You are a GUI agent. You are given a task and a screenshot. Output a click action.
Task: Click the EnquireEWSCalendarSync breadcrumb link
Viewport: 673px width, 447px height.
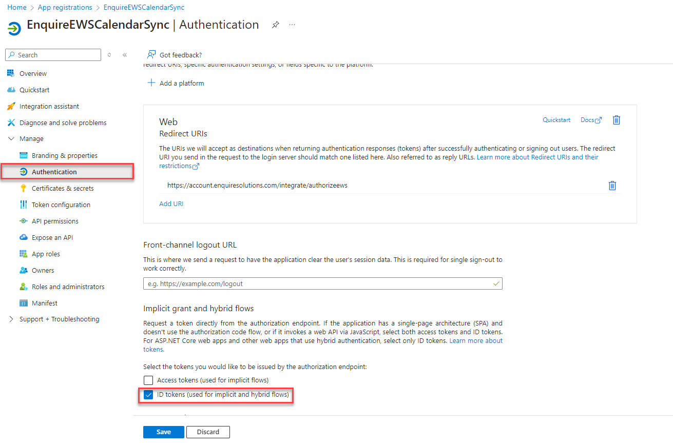click(144, 7)
